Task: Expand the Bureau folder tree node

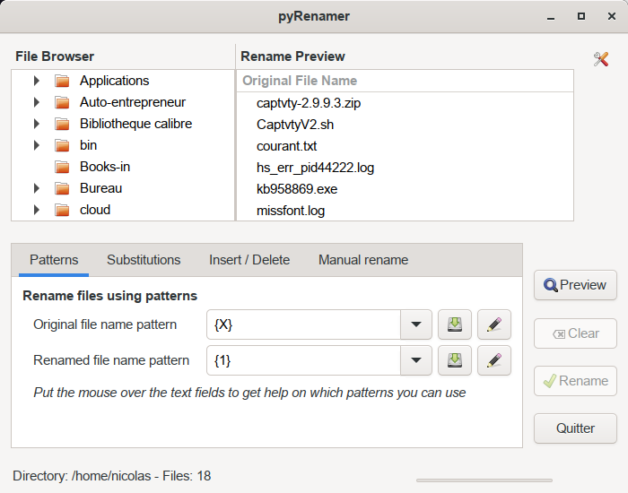Action: pos(36,188)
